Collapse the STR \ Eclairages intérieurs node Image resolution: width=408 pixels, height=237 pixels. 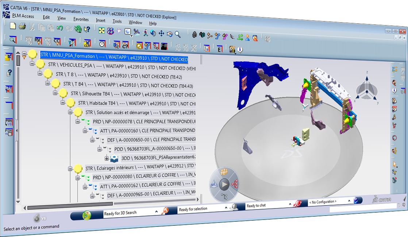(x=70, y=169)
